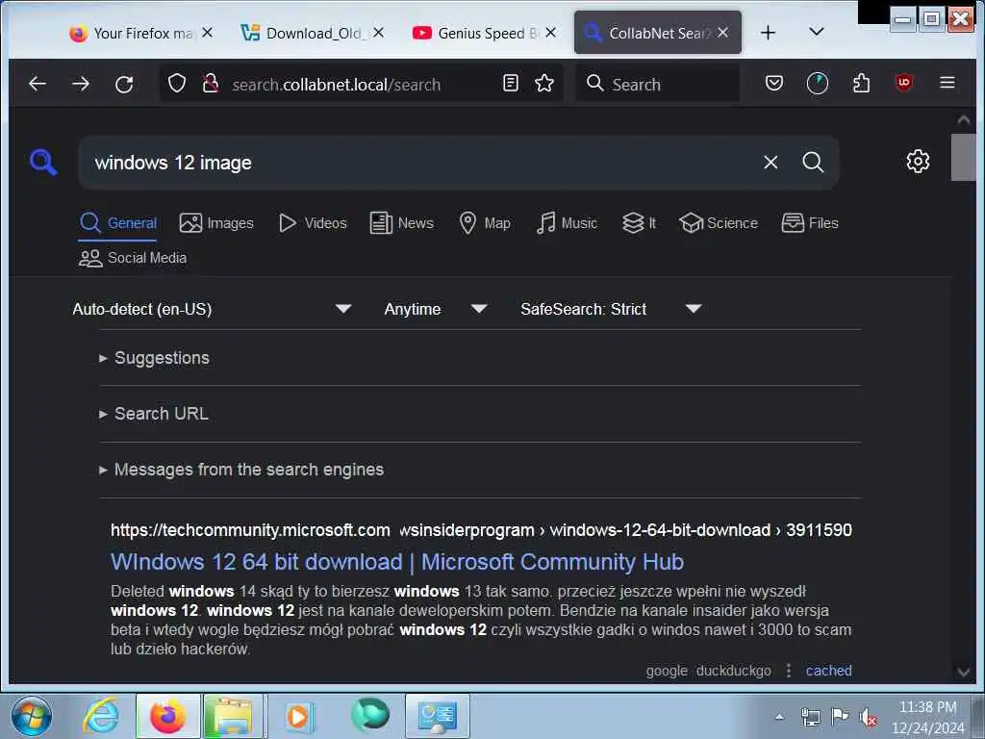Image resolution: width=985 pixels, height=739 pixels.
Task: Expand Messages from the search engines
Action: point(241,470)
